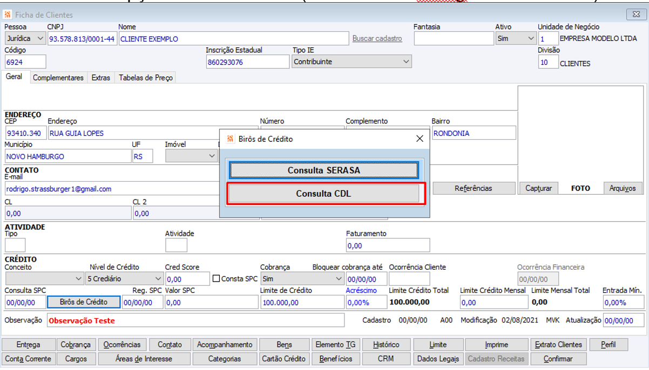Open the Conceito dropdown in Crédito section
Image resolution: width=649 pixels, height=370 pixels.
[44, 279]
